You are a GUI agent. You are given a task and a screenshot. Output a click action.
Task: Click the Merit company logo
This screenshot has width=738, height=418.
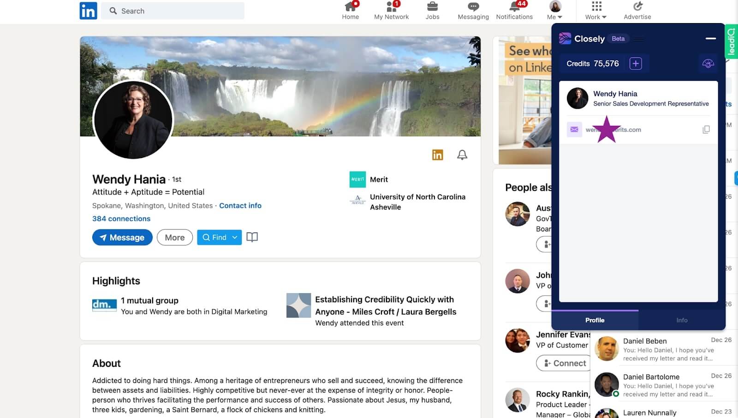tap(357, 179)
